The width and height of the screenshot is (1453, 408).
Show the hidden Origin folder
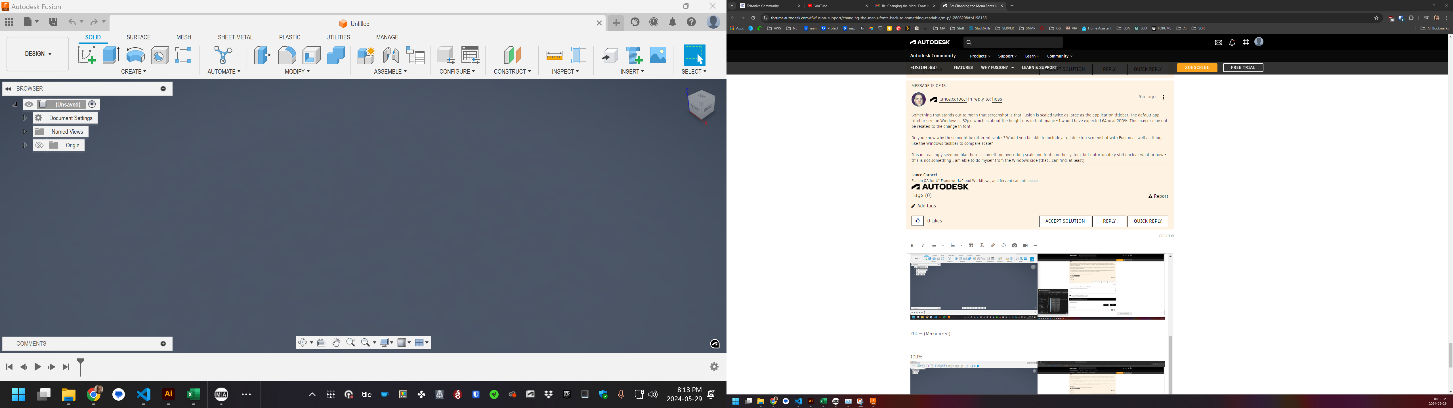[39, 145]
